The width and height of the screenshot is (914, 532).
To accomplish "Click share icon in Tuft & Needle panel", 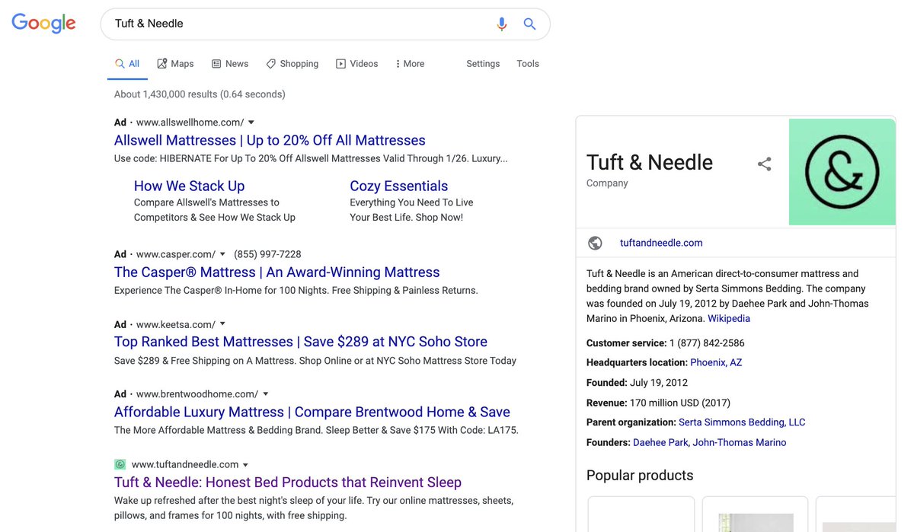I will pos(764,164).
